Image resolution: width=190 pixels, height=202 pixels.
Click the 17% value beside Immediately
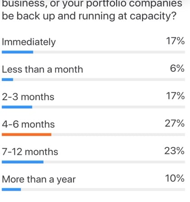(x=176, y=41)
